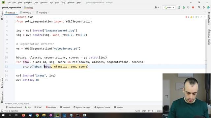This screenshot has width=211, height=118.
Task: Click the yellow warnings indicator in editor
Action: click(192, 17)
